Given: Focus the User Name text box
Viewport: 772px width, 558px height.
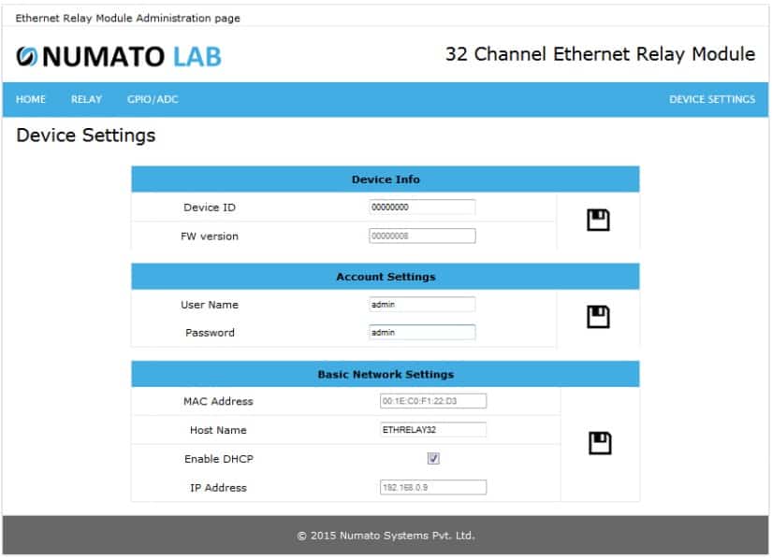Looking at the screenshot, I should (422, 305).
